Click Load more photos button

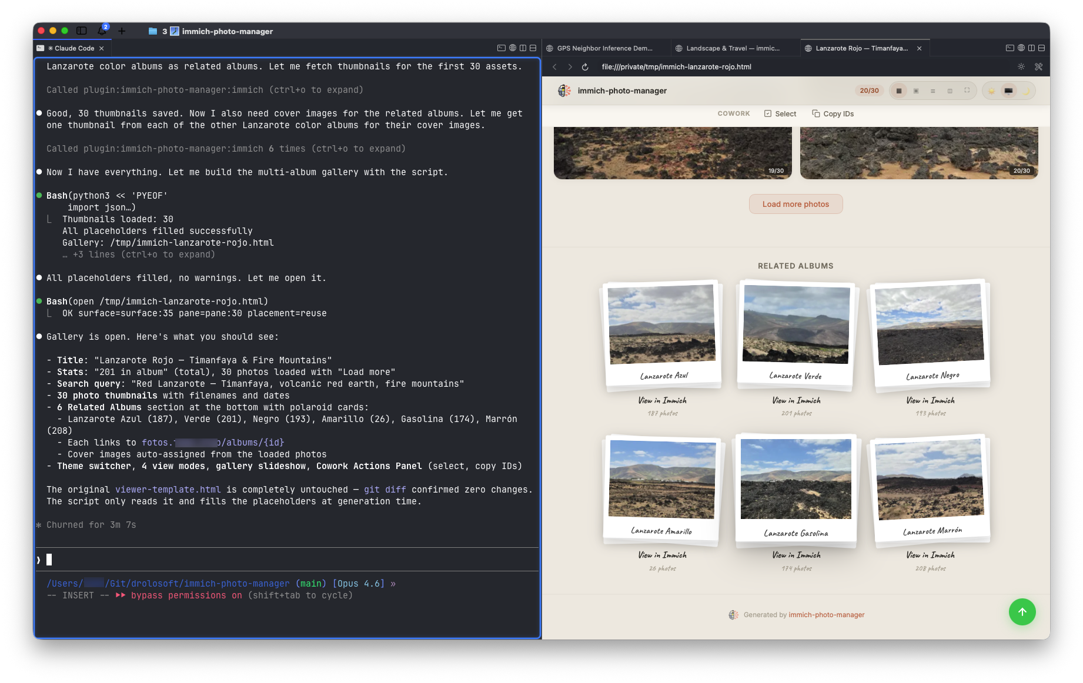point(795,204)
